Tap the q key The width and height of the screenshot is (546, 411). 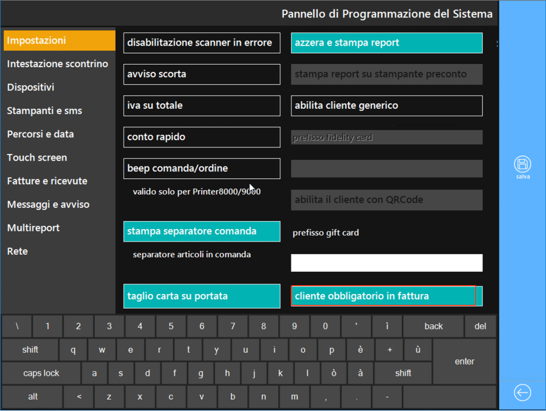coord(73,350)
